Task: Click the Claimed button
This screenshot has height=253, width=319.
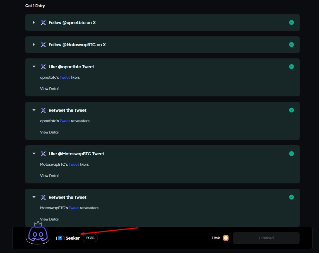Action: pyautogui.click(x=266, y=238)
